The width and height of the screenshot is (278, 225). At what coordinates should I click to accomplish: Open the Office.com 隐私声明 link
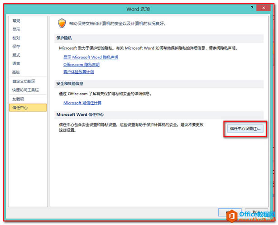point(81,65)
